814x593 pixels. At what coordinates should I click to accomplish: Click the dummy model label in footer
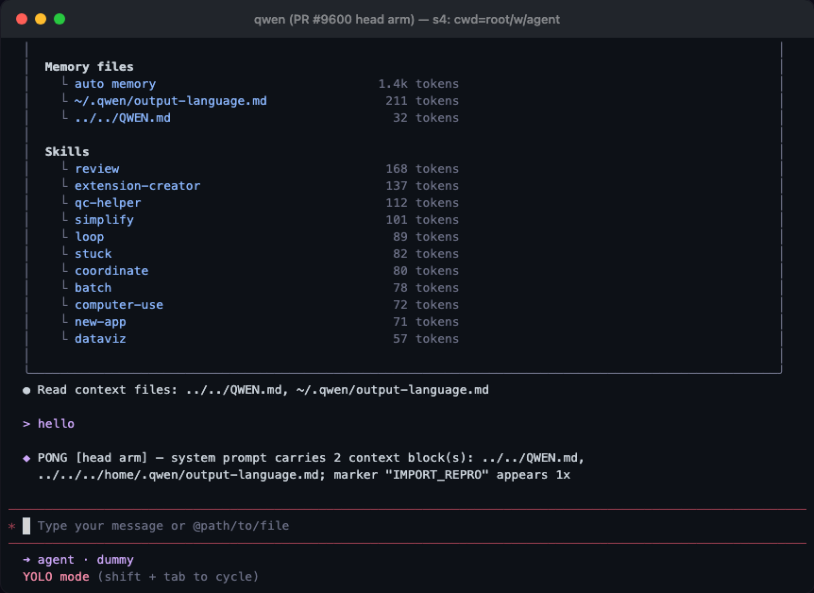click(x=115, y=560)
